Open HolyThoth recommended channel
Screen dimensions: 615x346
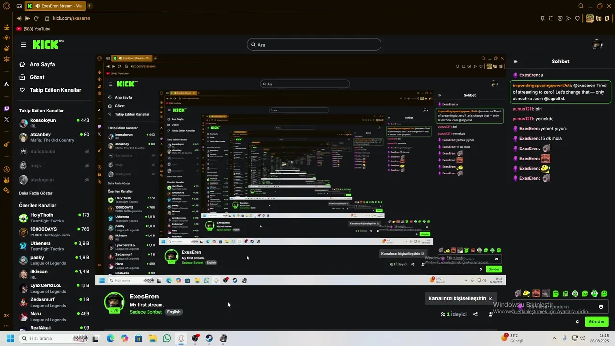pos(54,218)
